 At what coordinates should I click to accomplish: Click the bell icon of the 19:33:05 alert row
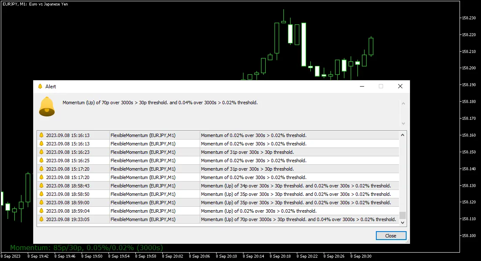(41, 219)
